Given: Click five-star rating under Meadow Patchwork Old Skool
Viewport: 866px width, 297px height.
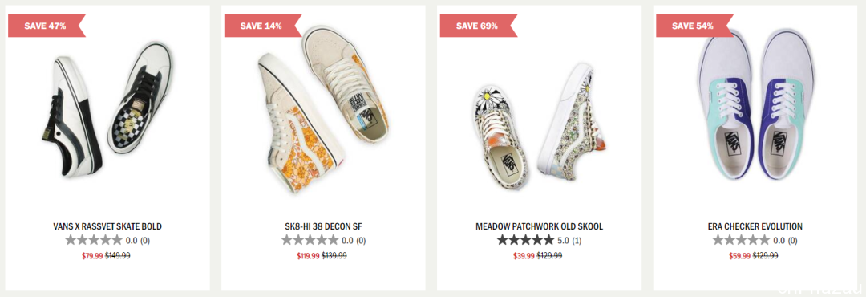Looking at the screenshot, I should (x=525, y=240).
